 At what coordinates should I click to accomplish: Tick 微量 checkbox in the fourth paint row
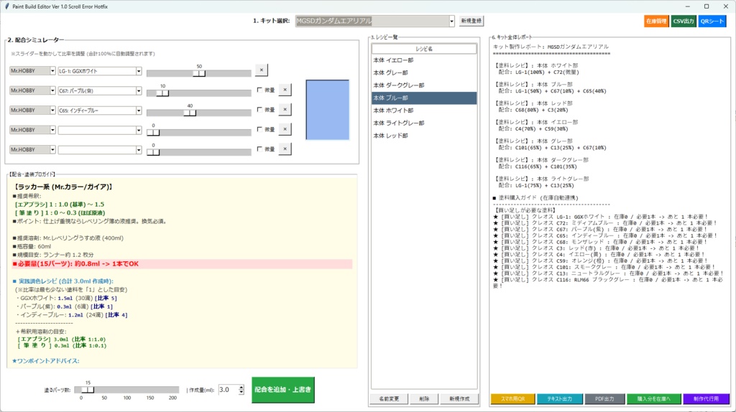(259, 129)
